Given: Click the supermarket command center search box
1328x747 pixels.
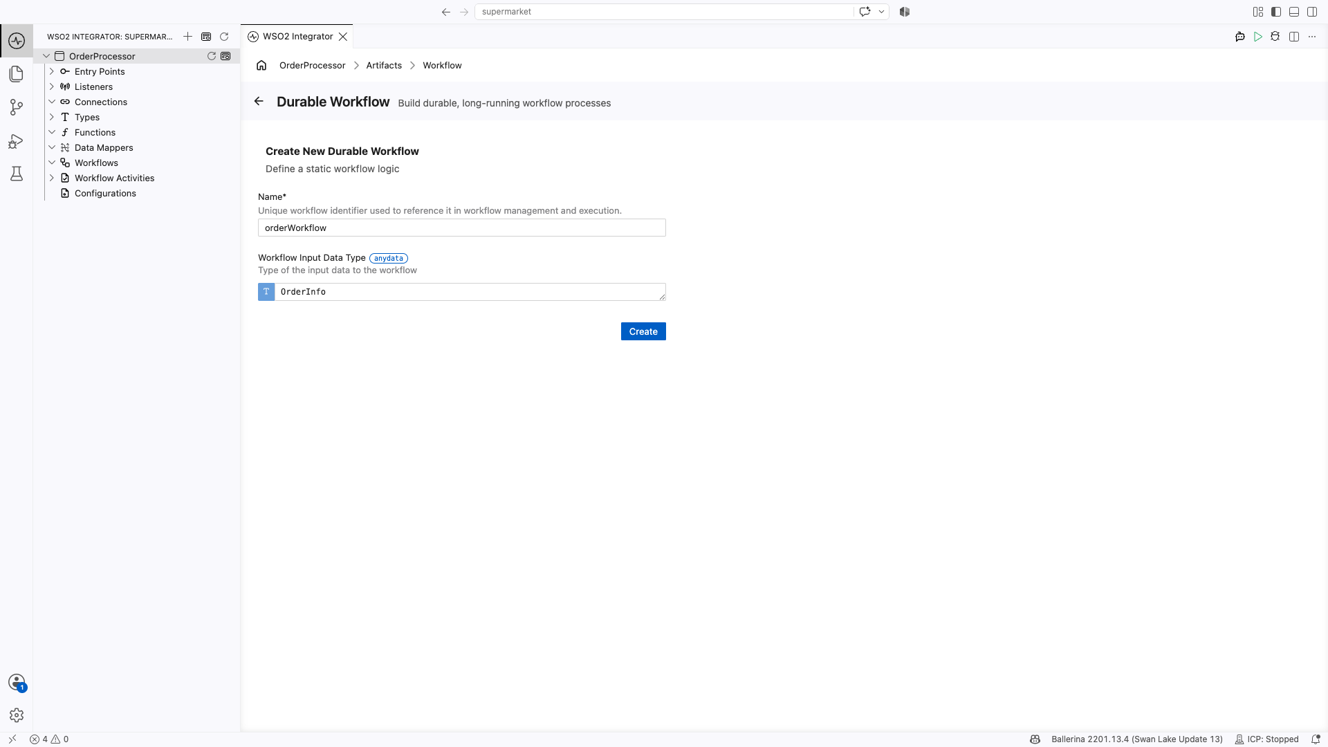Looking at the screenshot, I should tap(664, 12).
